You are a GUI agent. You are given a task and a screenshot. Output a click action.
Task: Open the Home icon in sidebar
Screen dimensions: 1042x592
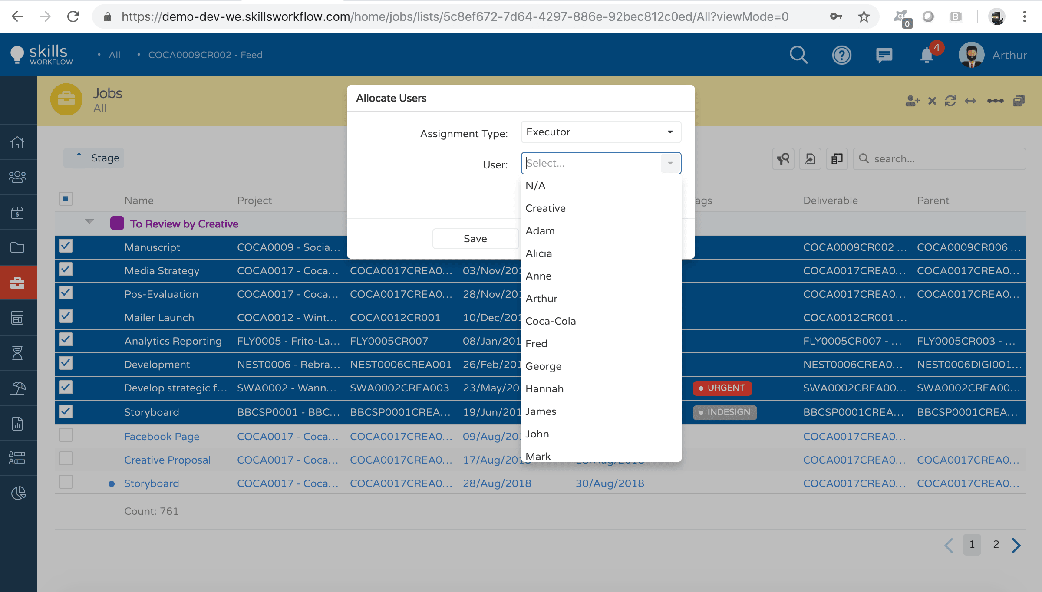tap(17, 142)
